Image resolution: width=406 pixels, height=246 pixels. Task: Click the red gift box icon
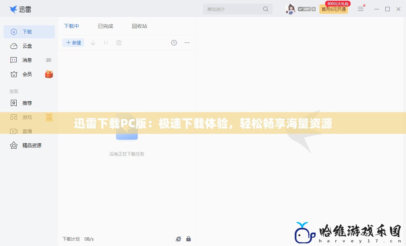49,74
